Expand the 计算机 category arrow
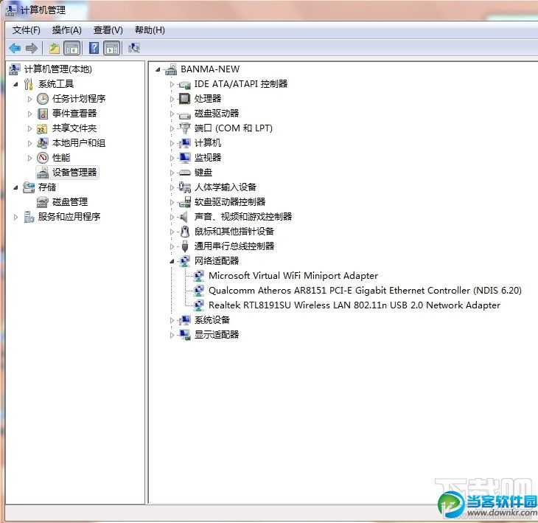Screen dimensions: 538x523 (172, 143)
